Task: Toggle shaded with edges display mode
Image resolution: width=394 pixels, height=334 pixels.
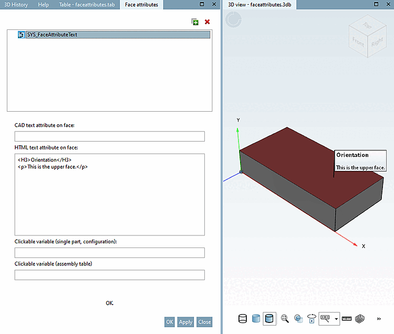Action: coord(269,318)
